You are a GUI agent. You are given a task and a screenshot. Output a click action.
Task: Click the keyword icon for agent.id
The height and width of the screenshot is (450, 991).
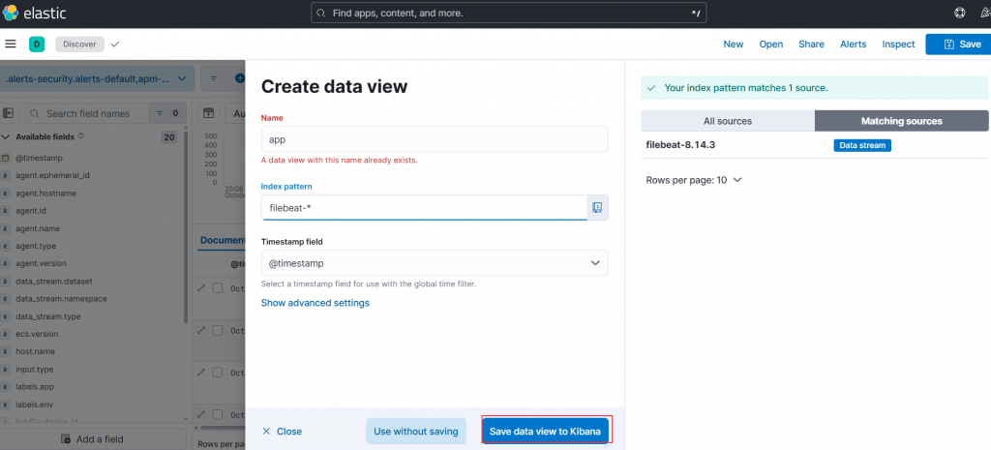5,210
